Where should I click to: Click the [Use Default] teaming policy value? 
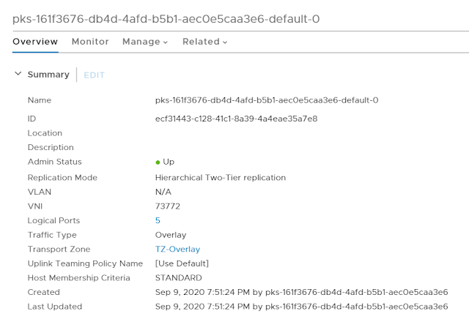tap(182, 263)
